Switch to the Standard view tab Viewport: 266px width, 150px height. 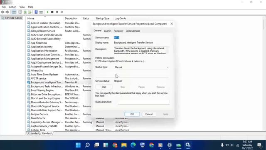(46, 133)
